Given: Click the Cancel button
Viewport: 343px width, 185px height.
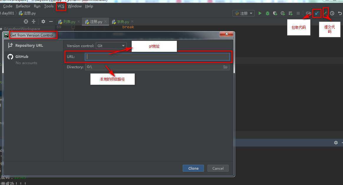Looking at the screenshot, I should 218,168.
